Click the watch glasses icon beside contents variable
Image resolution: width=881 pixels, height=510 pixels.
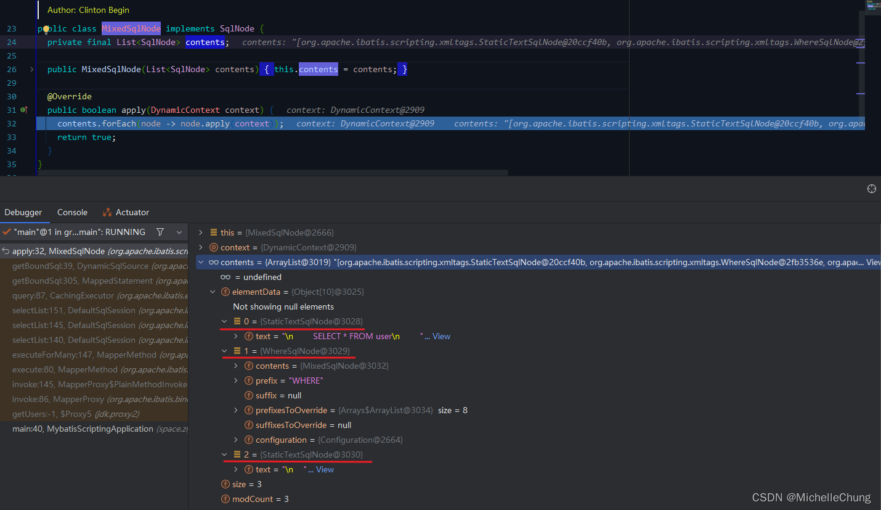tap(214, 262)
